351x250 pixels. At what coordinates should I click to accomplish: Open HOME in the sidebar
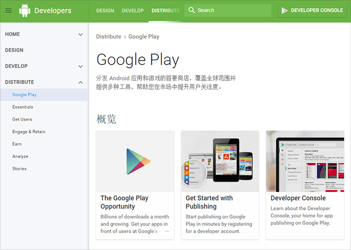click(13, 34)
